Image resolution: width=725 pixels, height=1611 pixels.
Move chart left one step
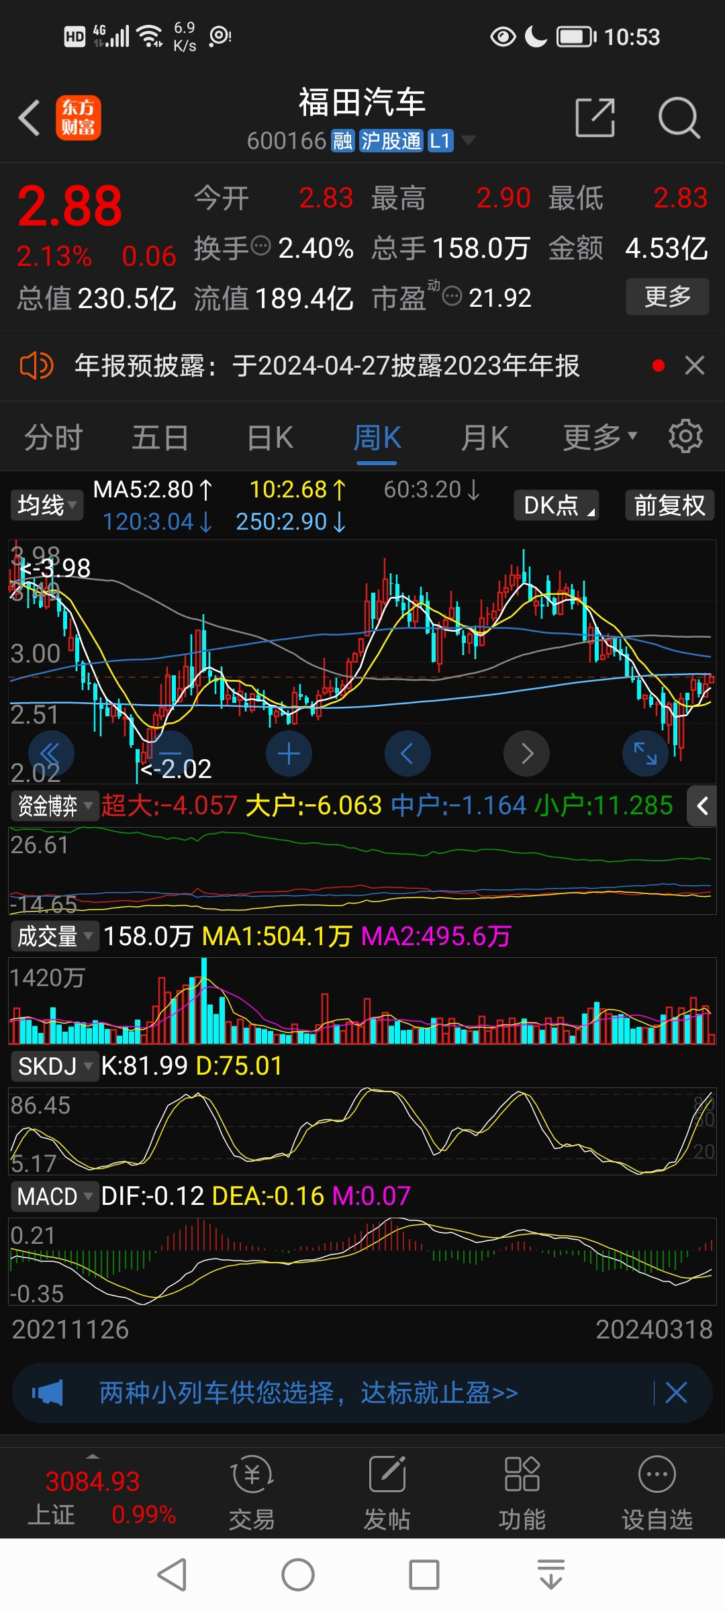click(x=407, y=754)
